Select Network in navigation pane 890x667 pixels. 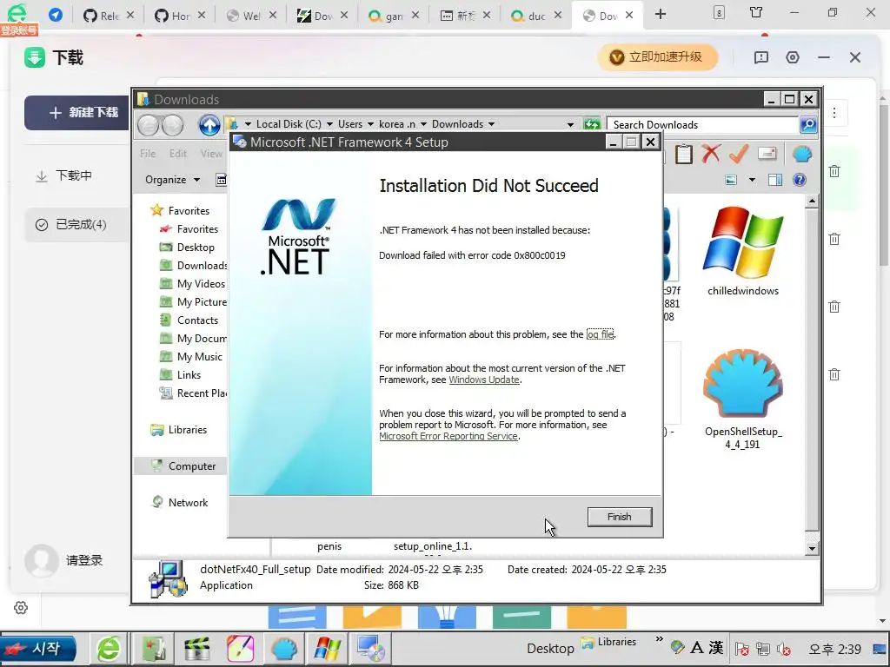[x=188, y=503]
